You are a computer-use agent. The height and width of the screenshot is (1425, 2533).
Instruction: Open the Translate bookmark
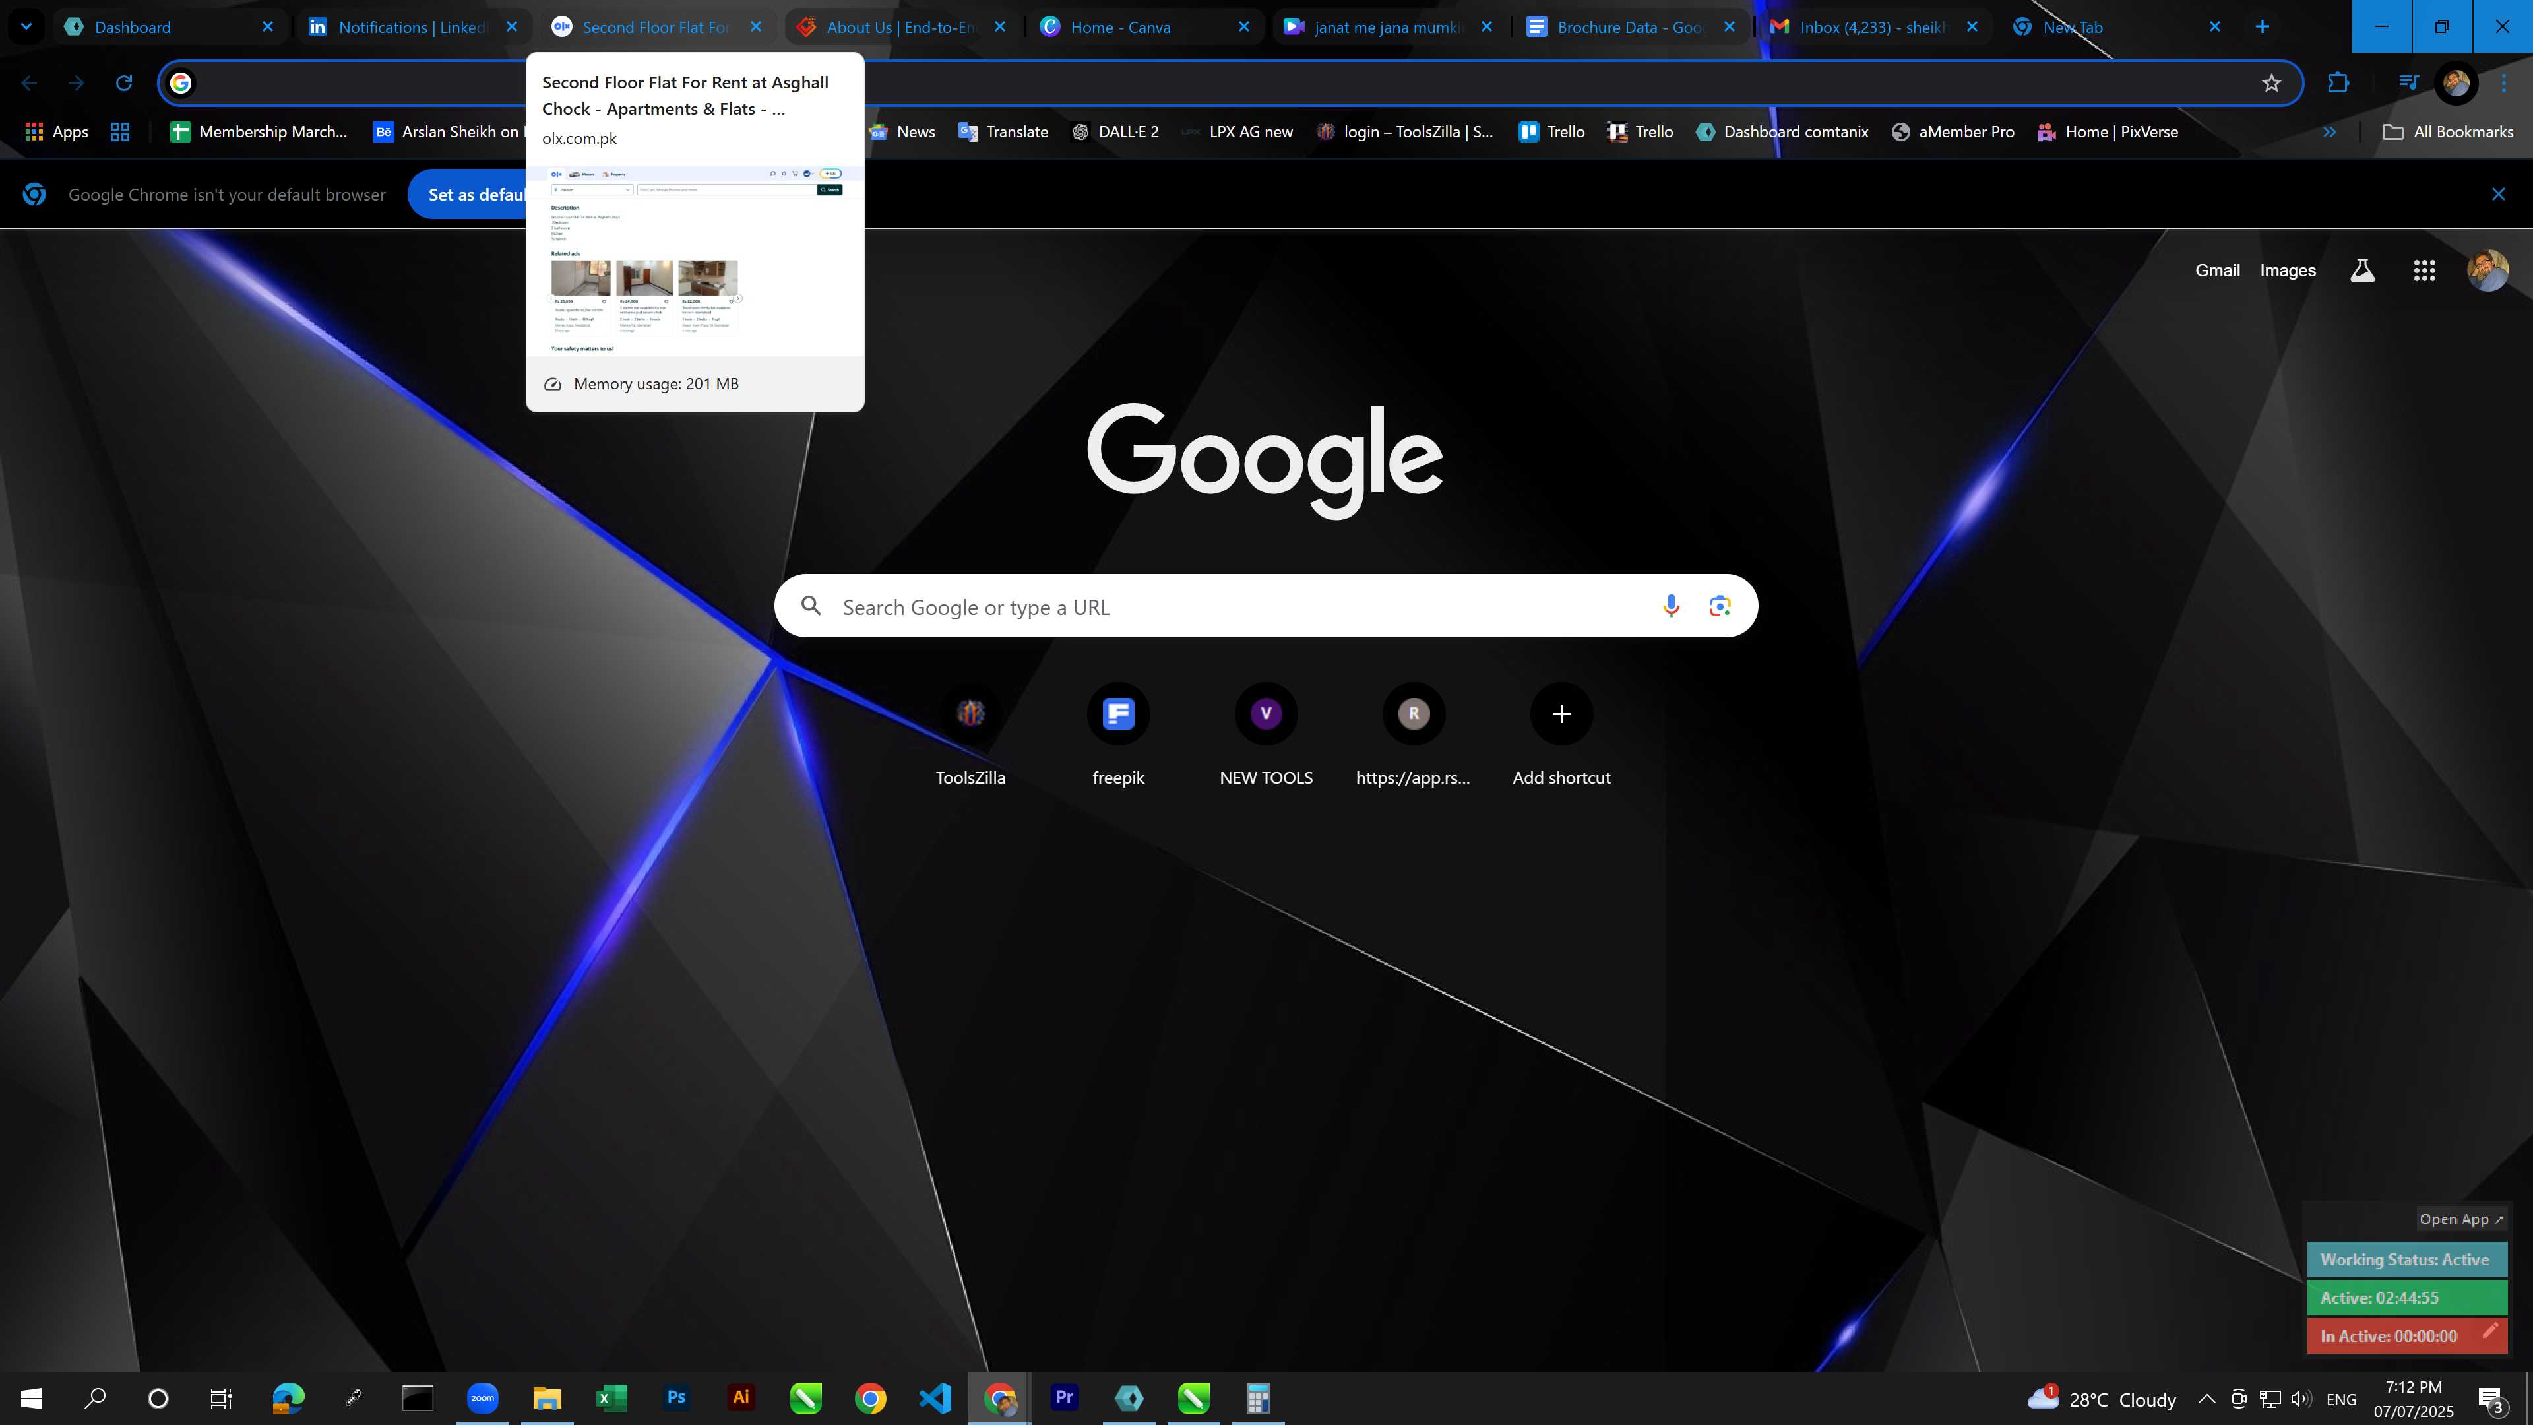1003,132
